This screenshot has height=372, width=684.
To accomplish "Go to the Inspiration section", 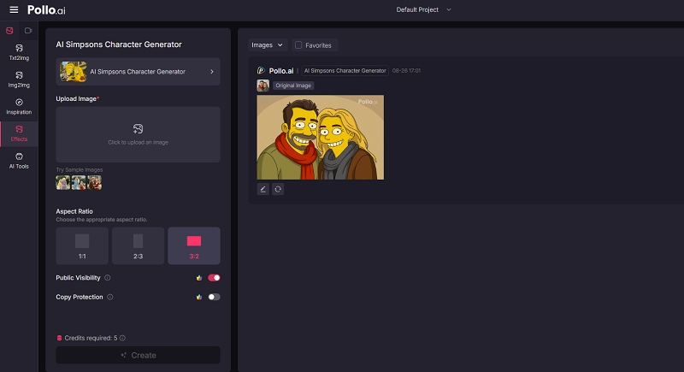I will click(x=19, y=106).
